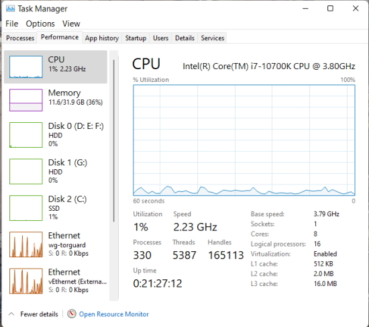Click the Disk 2 (C:) label
The image size is (369, 327).
pyautogui.click(x=67, y=199)
